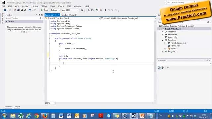The width and height of the screenshot is (212, 119).
Task: Click the Alphabetical sort icon in Properties panel
Action: click(163, 68)
